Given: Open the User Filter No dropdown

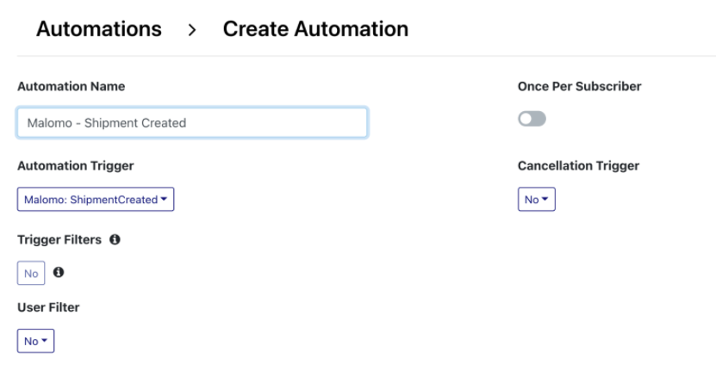Looking at the screenshot, I should point(35,341).
